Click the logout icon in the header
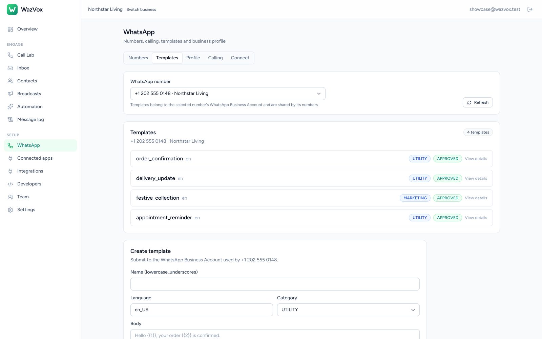The image size is (542, 339). (530, 9)
